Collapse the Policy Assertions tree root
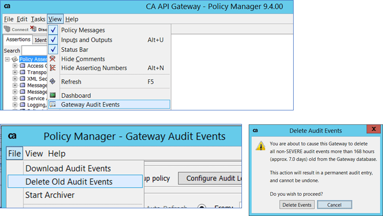Viewport: 383px width, 216px height. 7,59
